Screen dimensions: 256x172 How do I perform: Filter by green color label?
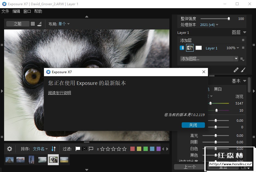coord(145,149)
